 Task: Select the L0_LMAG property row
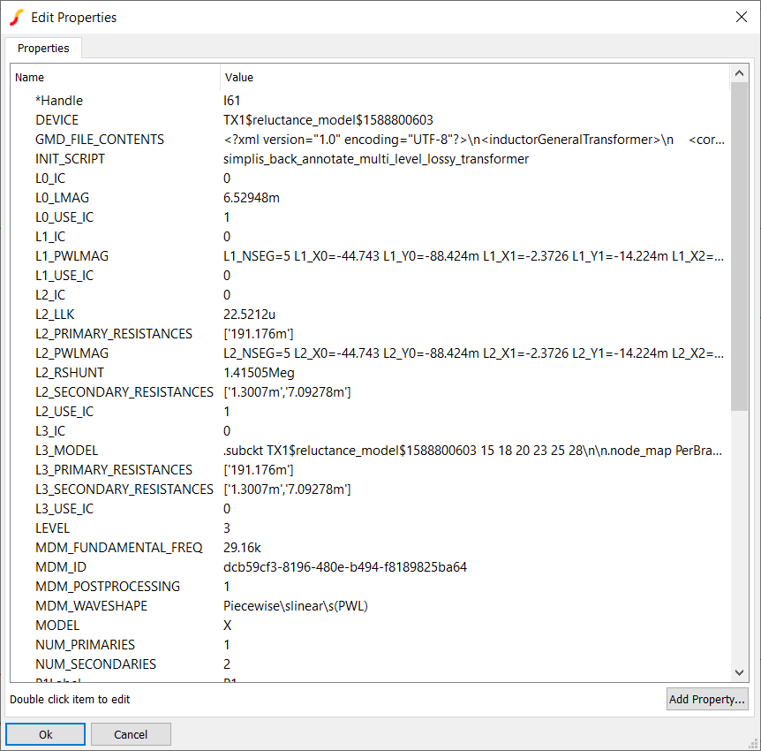point(62,198)
